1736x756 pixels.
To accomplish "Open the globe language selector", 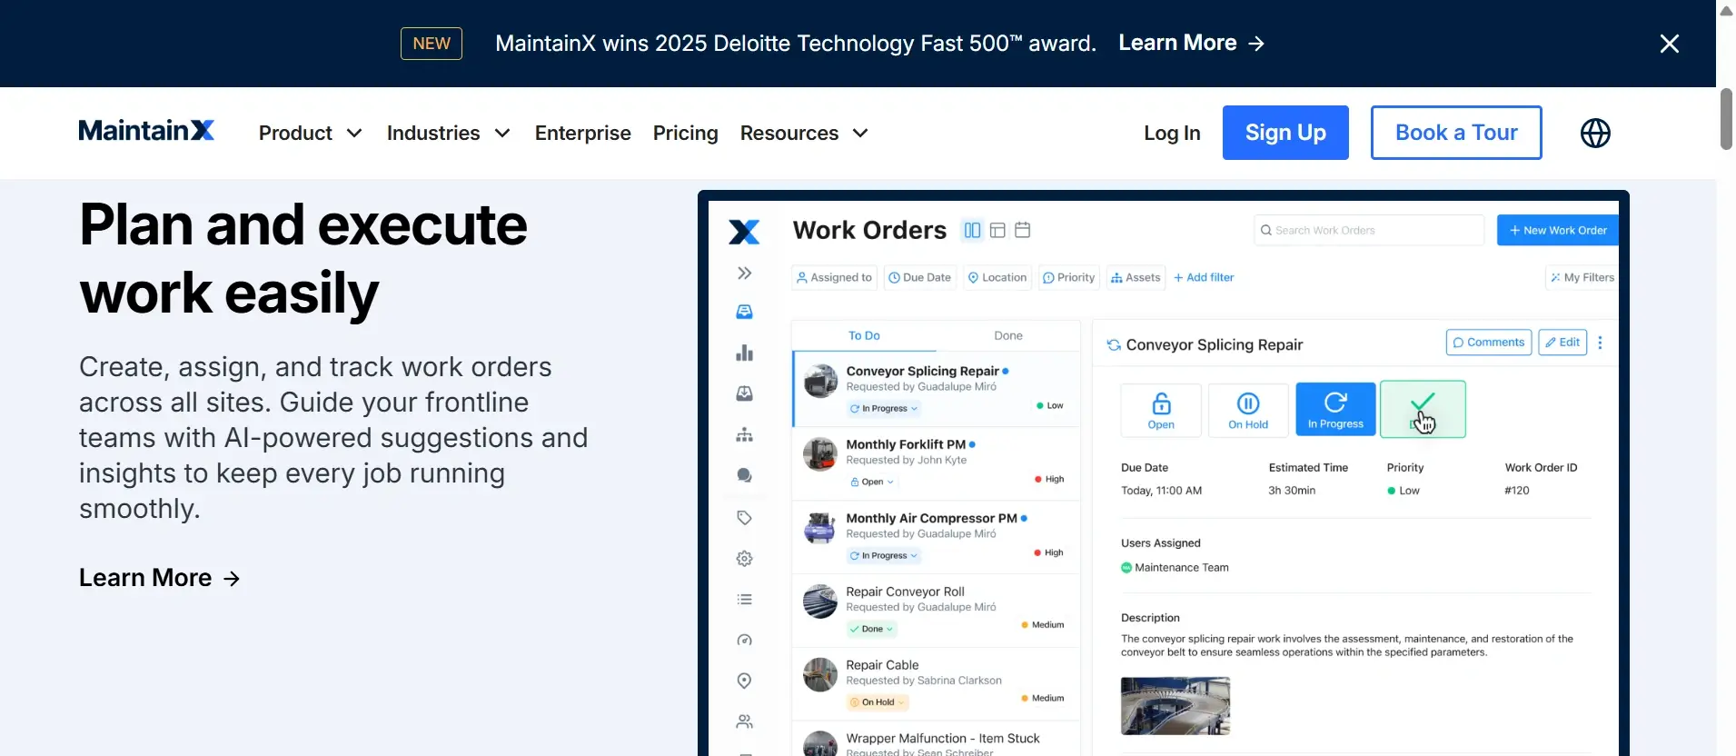I will (1595, 133).
